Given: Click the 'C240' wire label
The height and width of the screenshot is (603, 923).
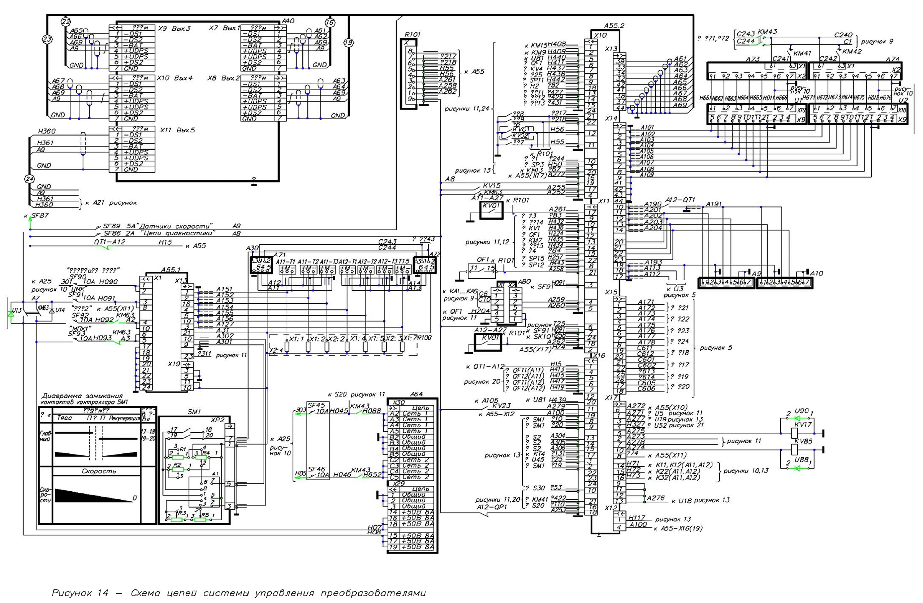Looking at the screenshot, I should click(843, 35).
